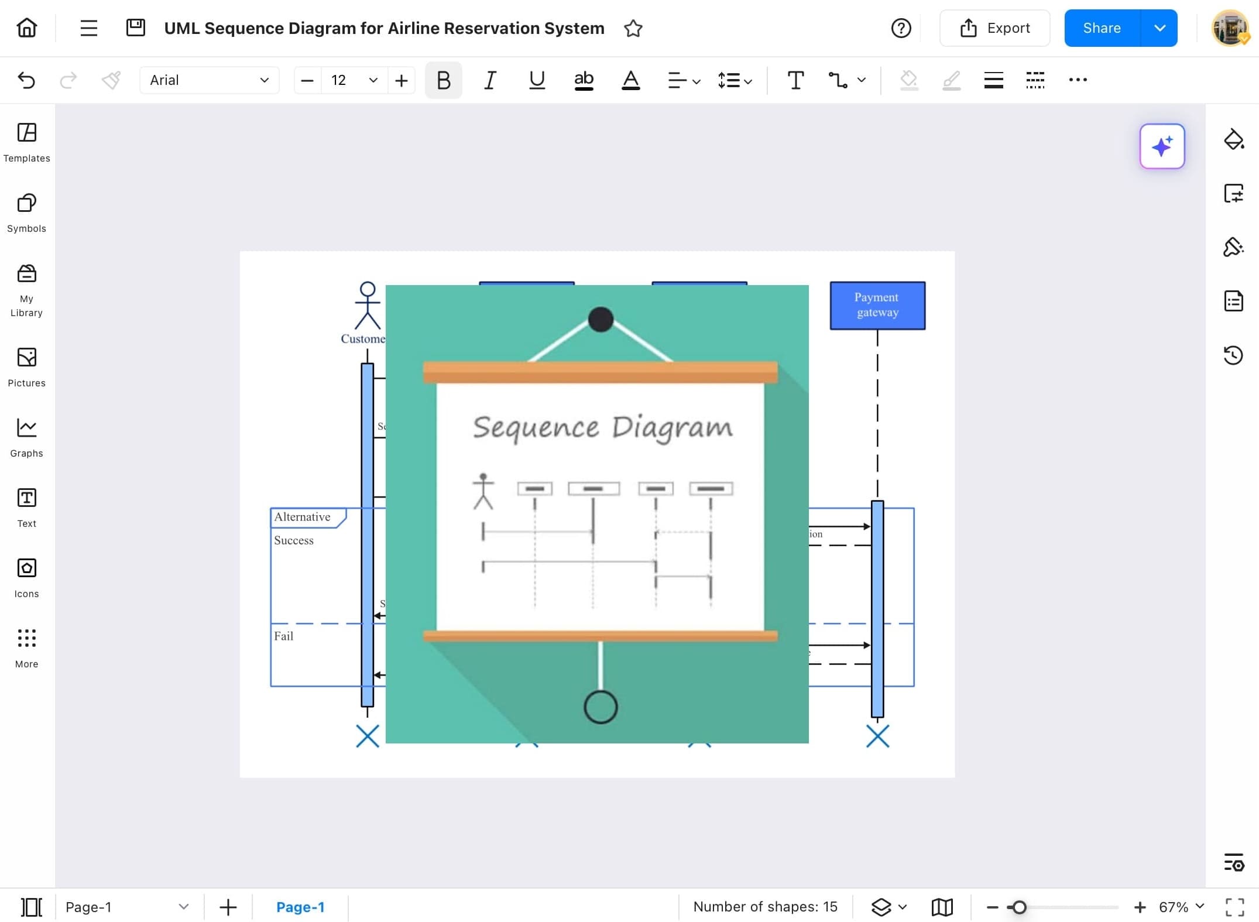Adjust the zoom slider

click(1020, 907)
